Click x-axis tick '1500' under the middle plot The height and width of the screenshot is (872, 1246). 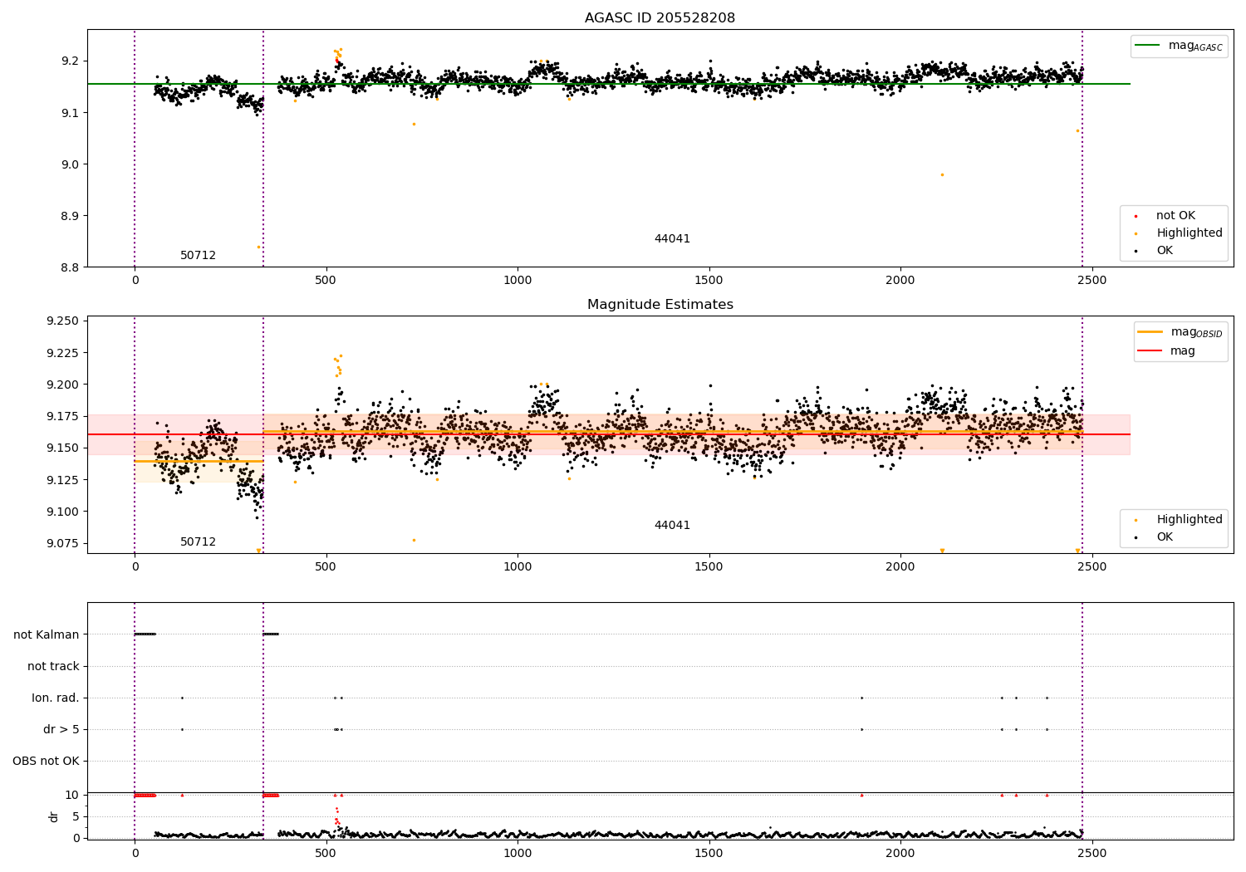pos(709,567)
